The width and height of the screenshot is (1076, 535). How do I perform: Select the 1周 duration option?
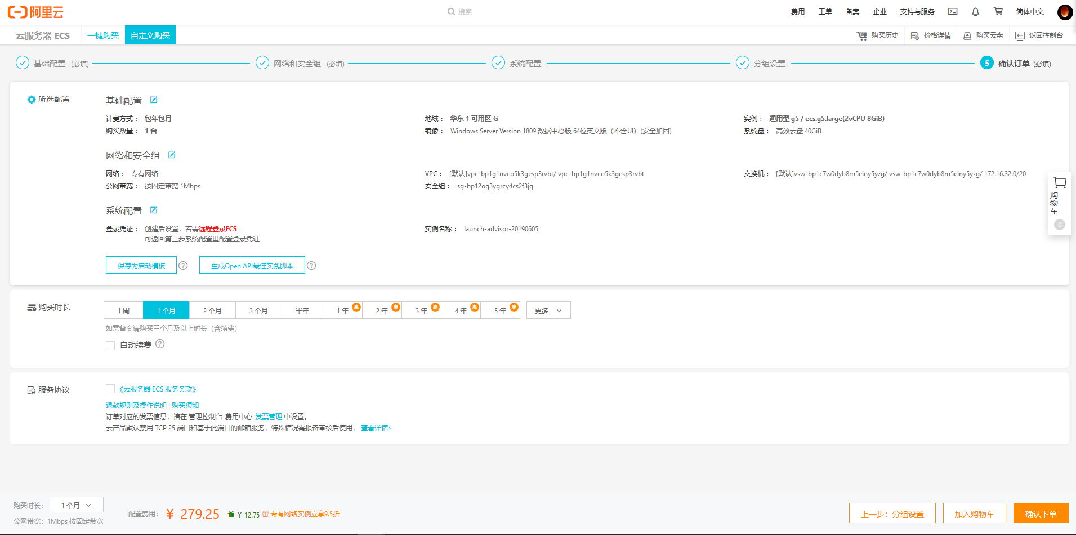(123, 310)
